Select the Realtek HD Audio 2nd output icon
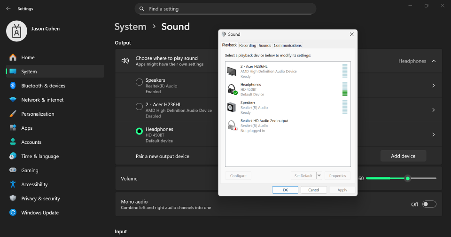The height and width of the screenshot is (237, 451). 232,125
